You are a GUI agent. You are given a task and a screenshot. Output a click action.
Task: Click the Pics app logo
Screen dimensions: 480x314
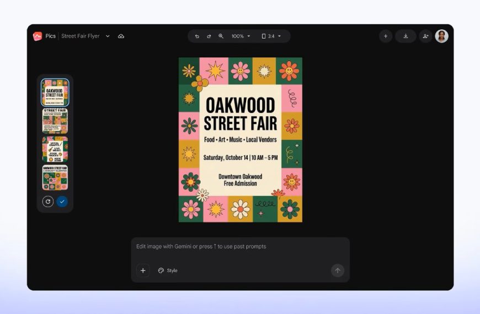click(38, 36)
